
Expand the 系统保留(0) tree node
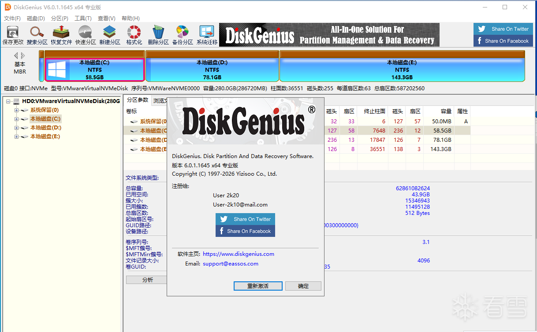[16, 110]
